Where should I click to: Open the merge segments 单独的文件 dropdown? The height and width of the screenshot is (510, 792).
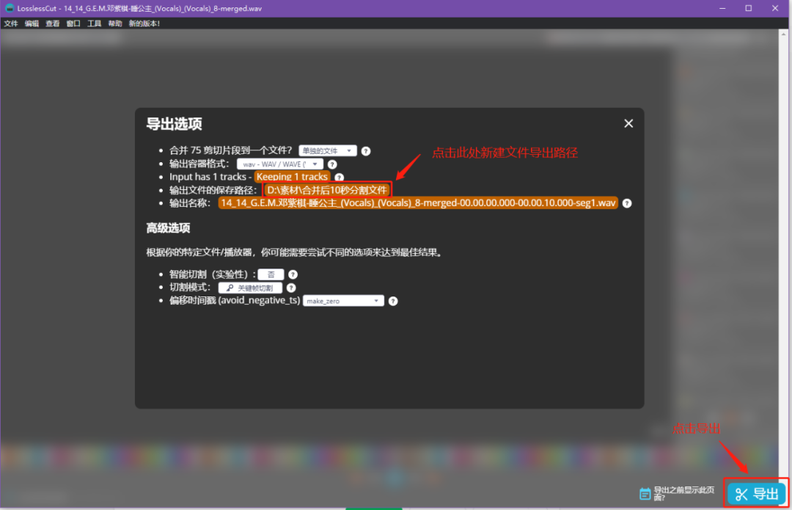(328, 150)
